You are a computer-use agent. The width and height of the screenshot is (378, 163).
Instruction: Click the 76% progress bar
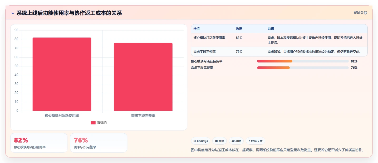[303, 68]
